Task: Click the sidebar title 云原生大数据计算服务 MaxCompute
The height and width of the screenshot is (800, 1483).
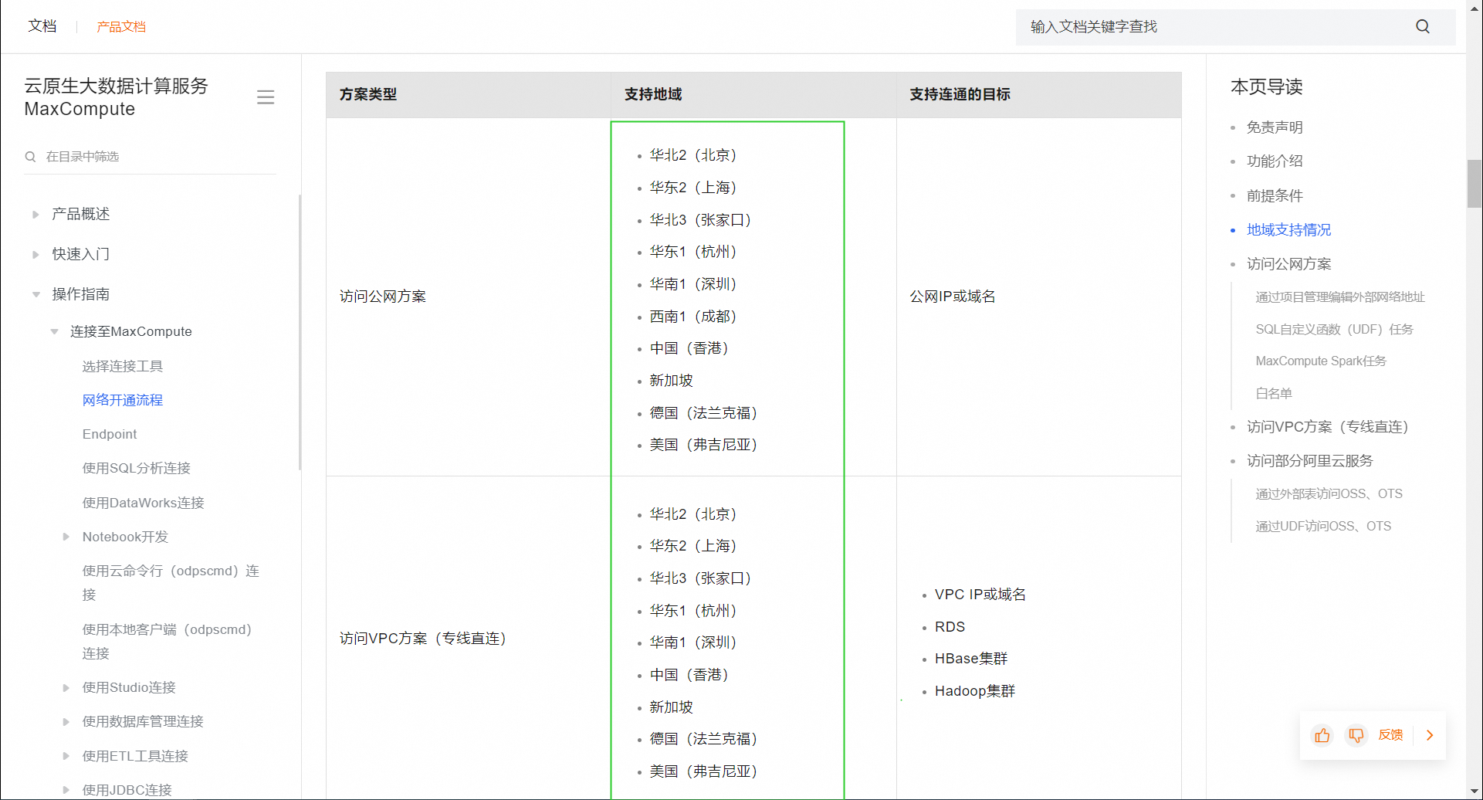Action: tap(117, 97)
